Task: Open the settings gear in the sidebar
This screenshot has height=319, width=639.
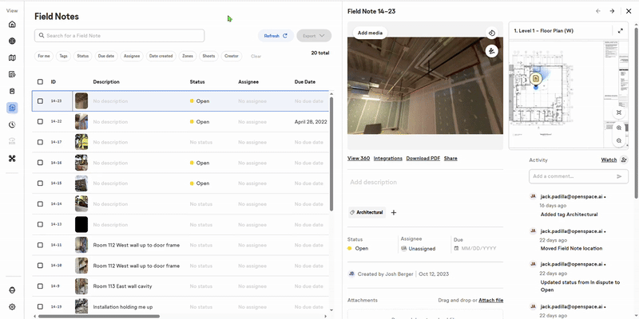Action: point(12,307)
